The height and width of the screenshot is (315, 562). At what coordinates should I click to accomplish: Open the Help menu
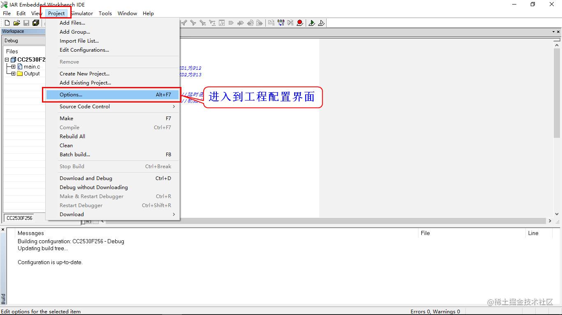click(148, 13)
